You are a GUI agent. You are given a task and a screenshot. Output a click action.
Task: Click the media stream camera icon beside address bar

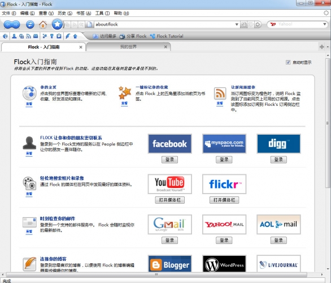tap(67, 24)
